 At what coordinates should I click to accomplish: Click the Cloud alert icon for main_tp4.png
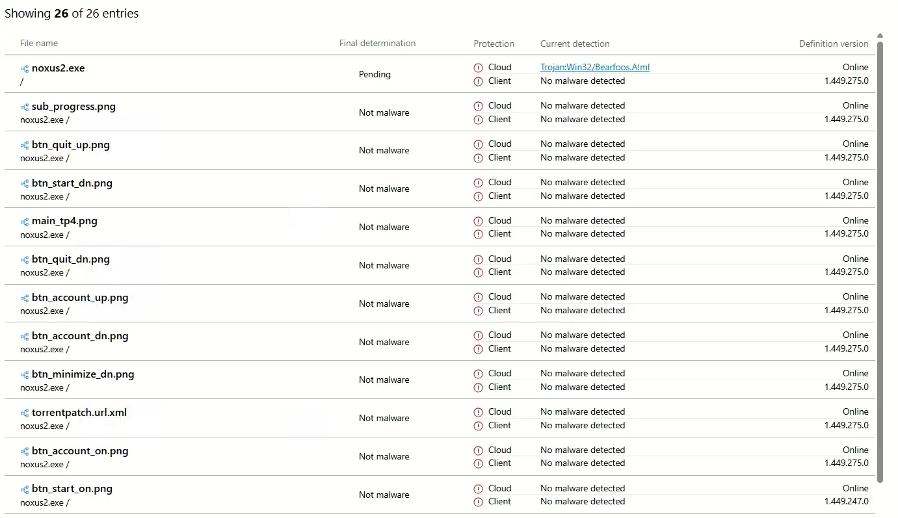(478, 221)
